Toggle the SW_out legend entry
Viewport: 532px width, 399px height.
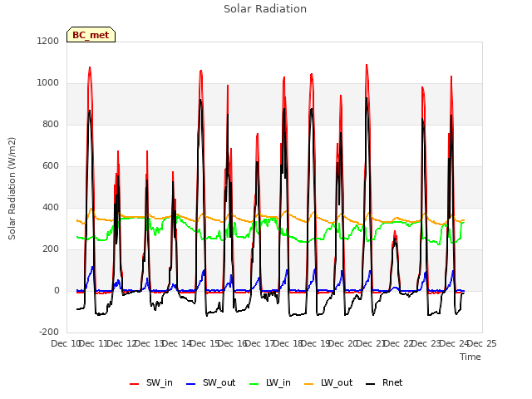[x=210, y=382]
